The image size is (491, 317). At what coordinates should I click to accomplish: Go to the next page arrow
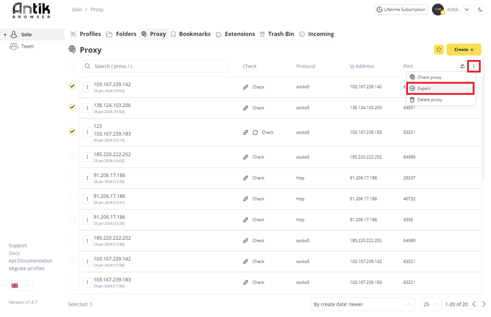[x=484, y=304]
